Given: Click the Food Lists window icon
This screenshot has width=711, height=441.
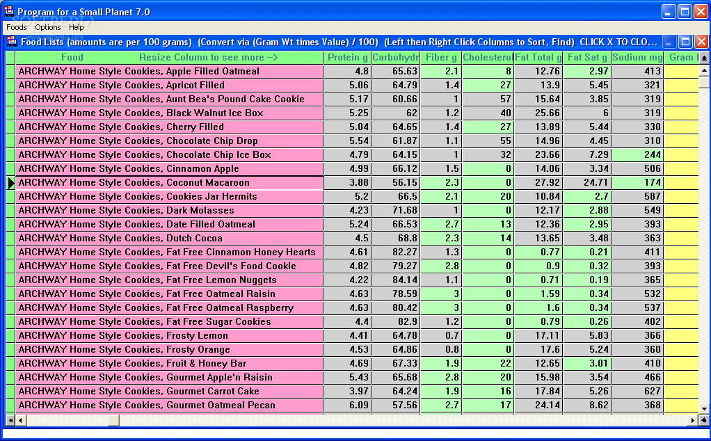Looking at the screenshot, I should 12,42.
